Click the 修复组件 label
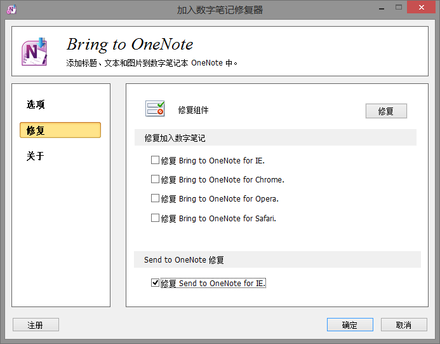The image size is (440, 344). pyautogui.click(x=193, y=110)
